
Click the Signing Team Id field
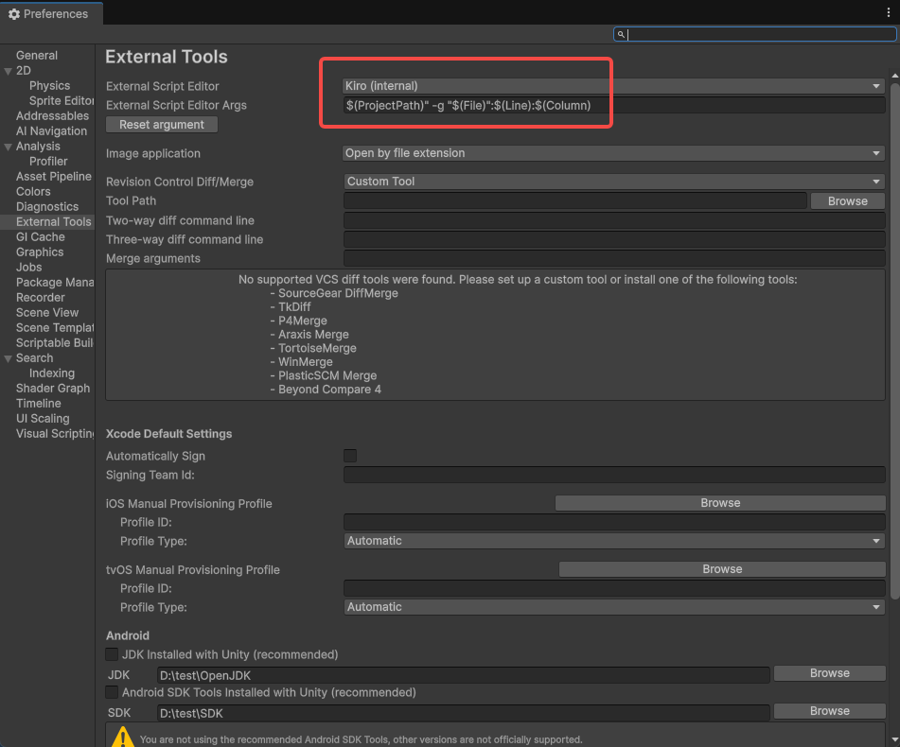click(x=613, y=475)
